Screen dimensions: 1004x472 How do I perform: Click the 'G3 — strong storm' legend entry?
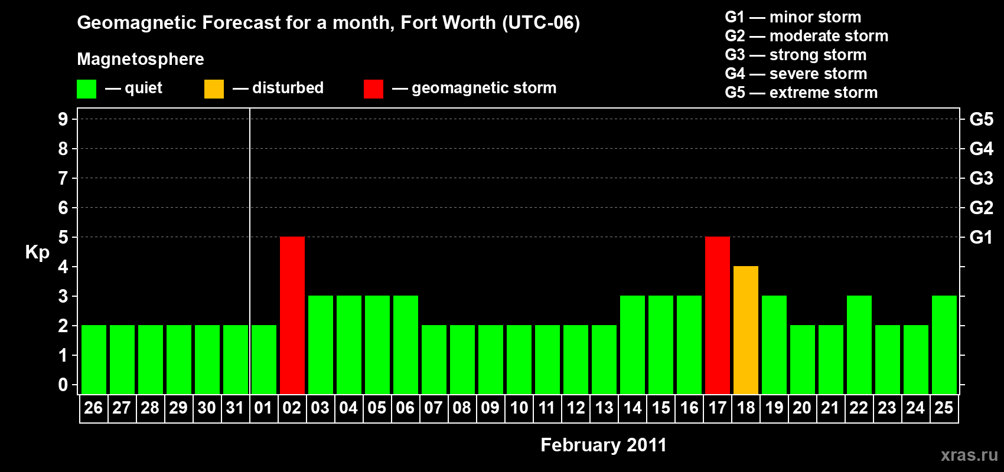pyautogui.click(x=796, y=55)
